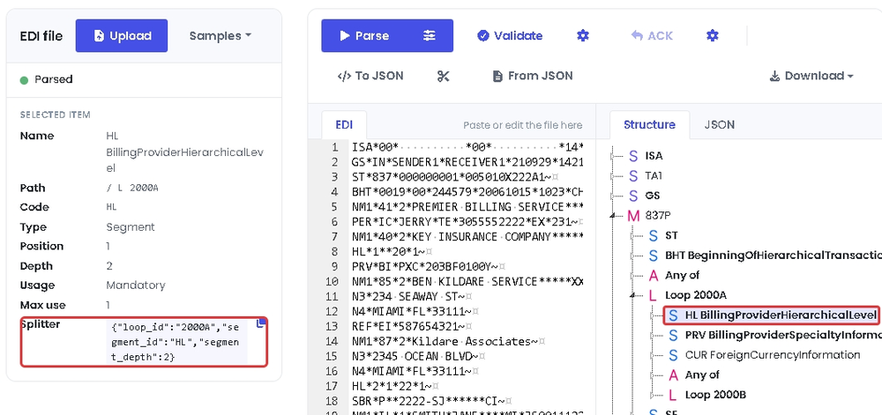Click the L icon beside Loop 2000B
882x415 pixels.
[673, 395]
